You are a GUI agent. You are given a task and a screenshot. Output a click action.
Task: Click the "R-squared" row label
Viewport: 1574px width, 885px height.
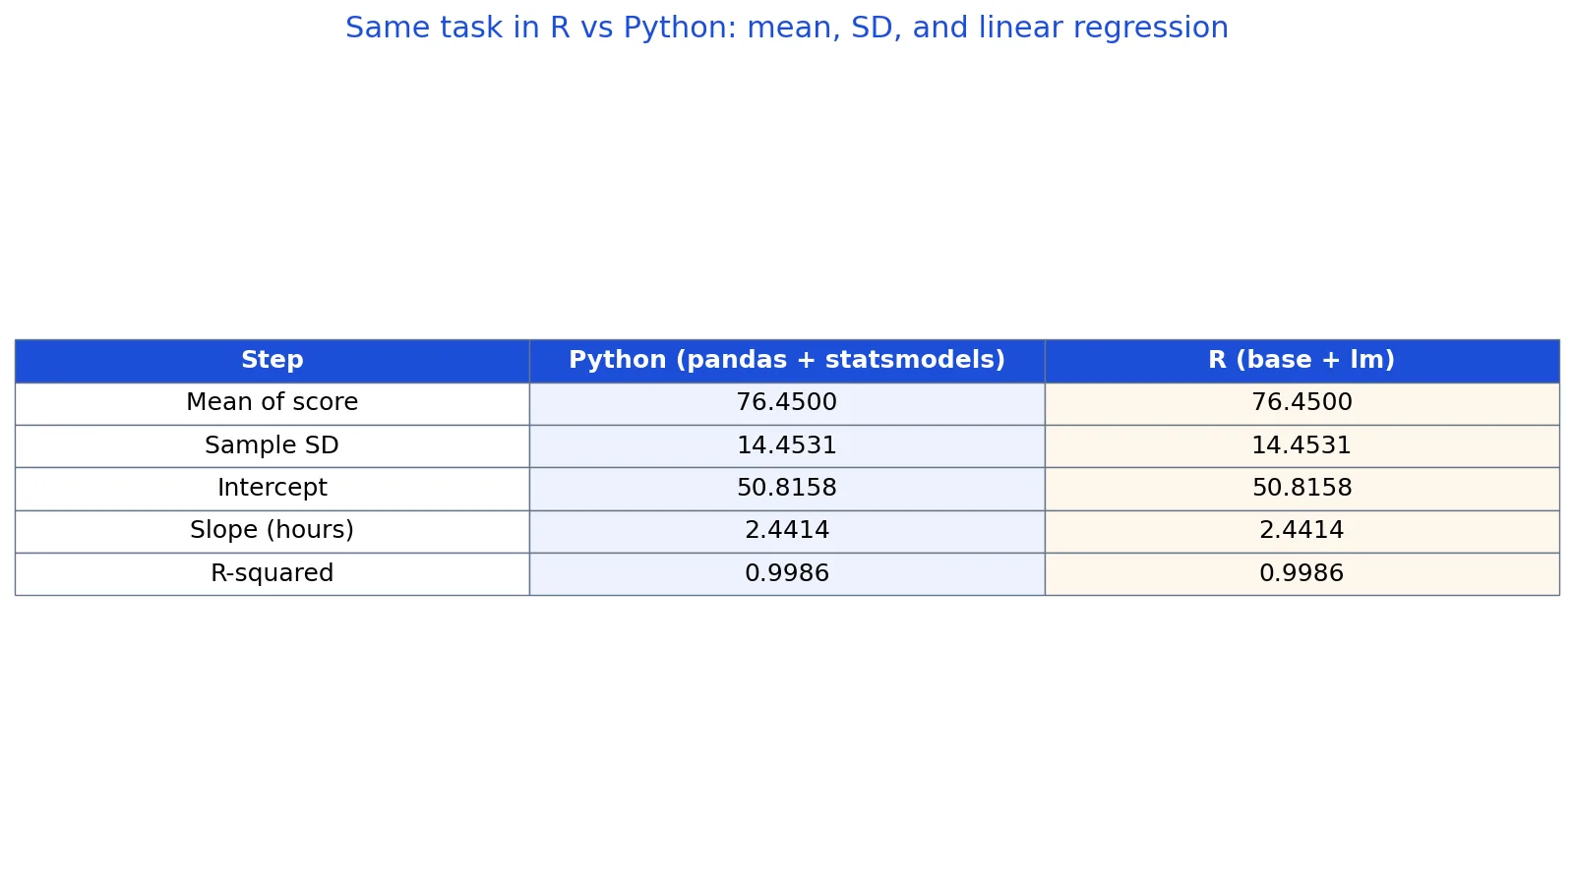[272, 573]
